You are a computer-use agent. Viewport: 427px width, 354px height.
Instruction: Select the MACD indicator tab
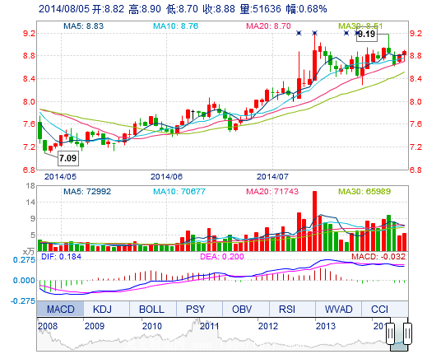pos(60,309)
